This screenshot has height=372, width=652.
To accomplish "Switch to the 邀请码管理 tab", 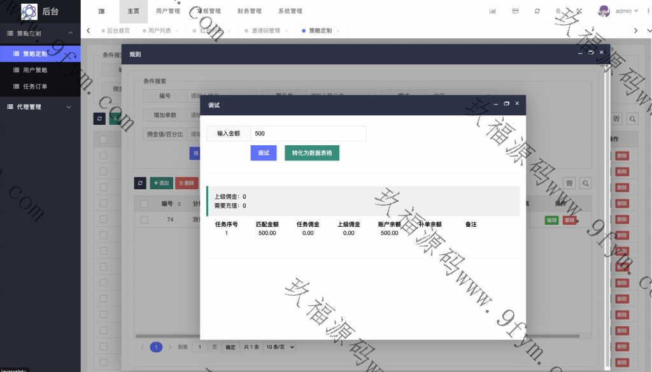I will (266, 31).
